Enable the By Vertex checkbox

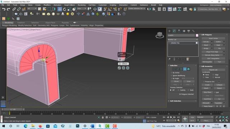[x=171, y=73]
